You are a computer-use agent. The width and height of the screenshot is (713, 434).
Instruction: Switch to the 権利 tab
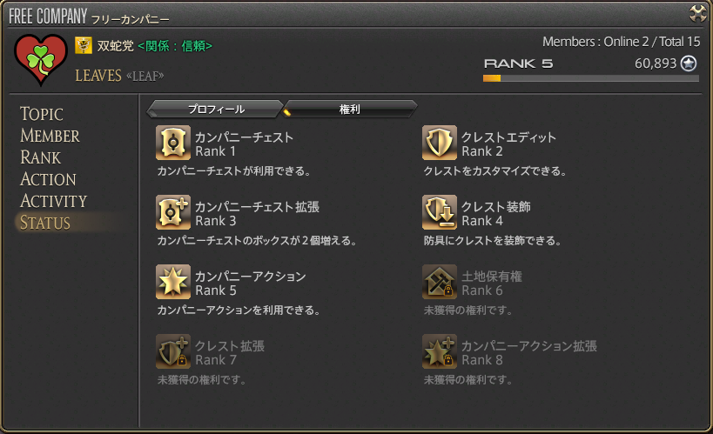coord(349,109)
